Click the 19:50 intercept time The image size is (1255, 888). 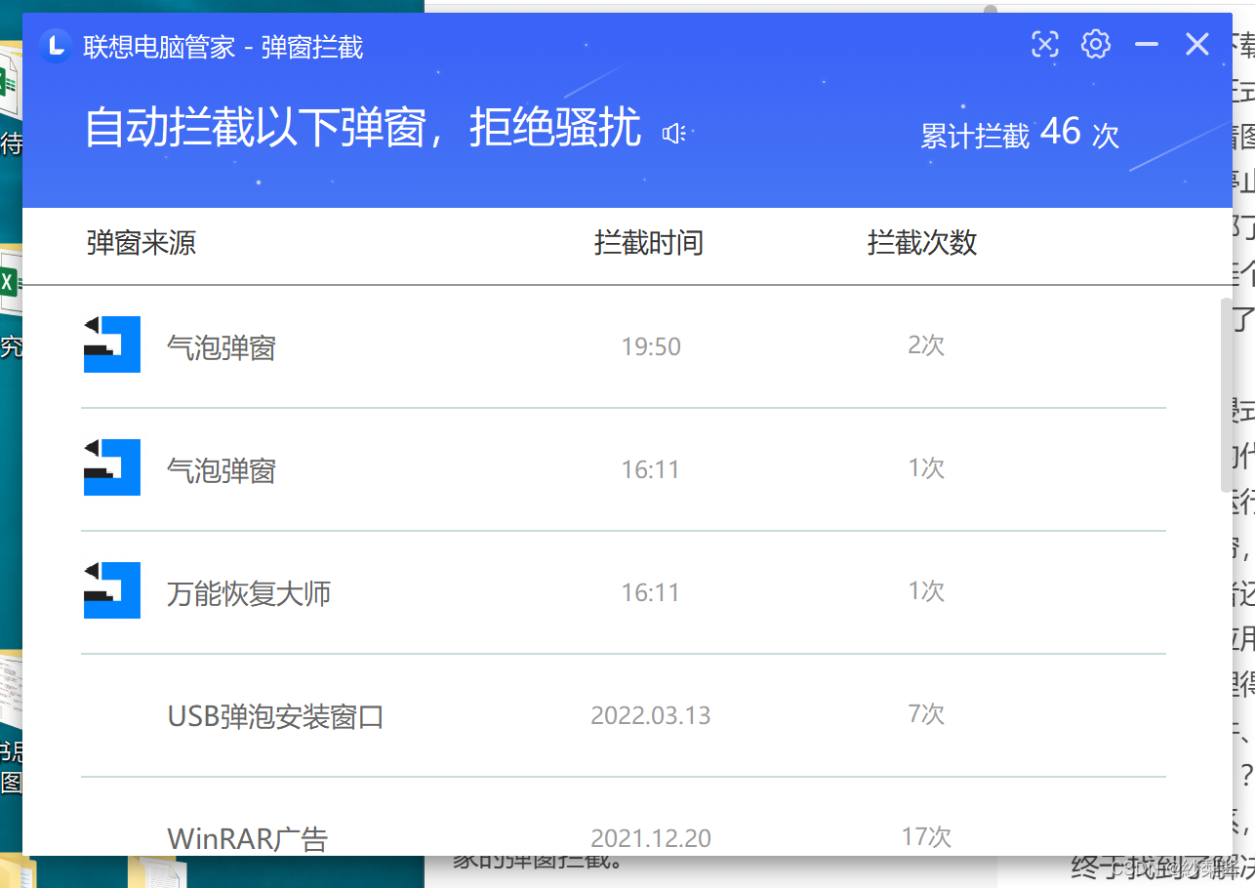651,346
